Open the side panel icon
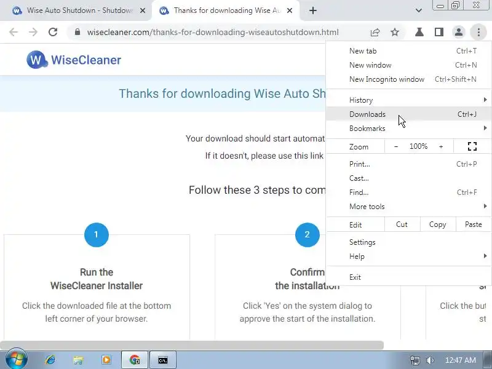Viewport: 492px width, 369px height. pos(439,32)
